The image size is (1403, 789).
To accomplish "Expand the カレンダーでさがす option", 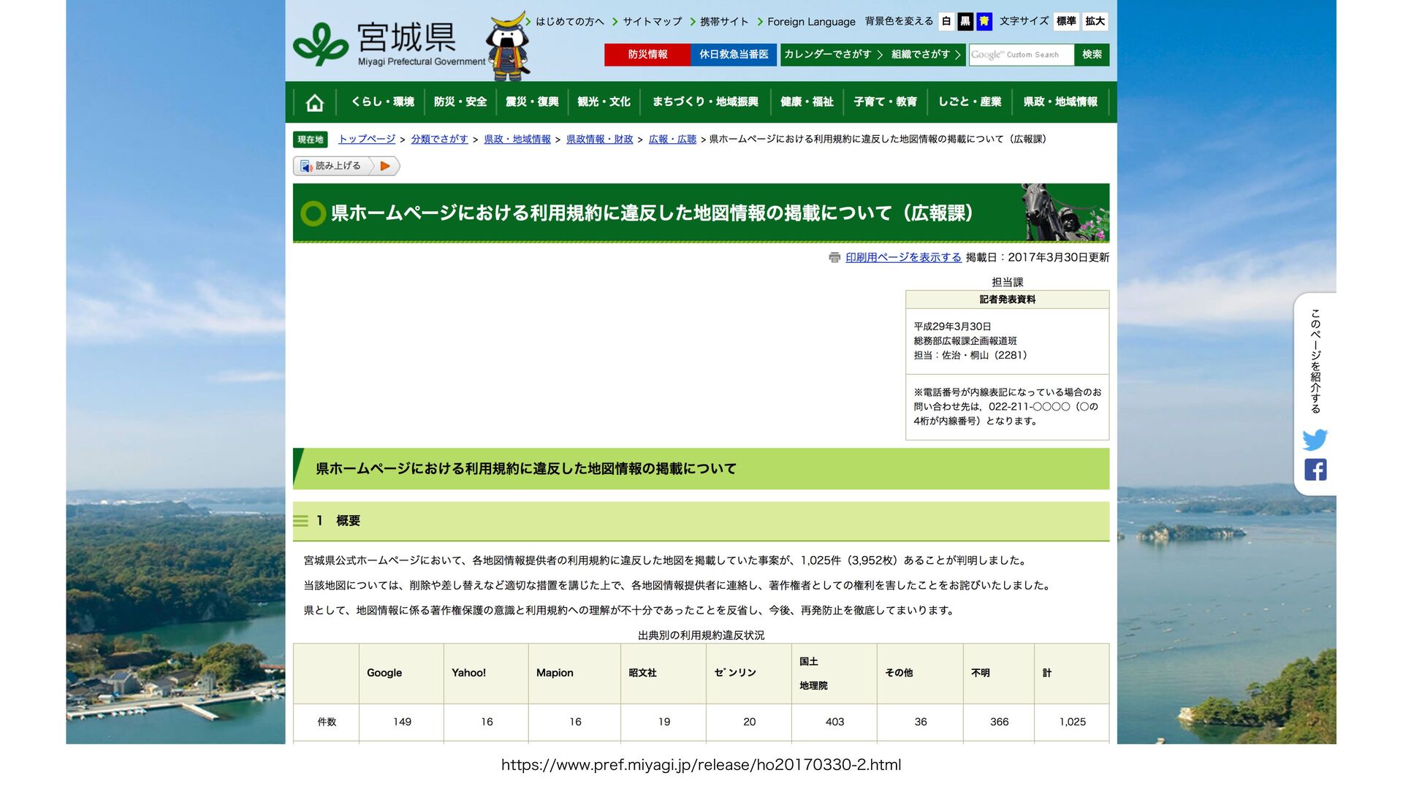I will pyautogui.click(x=833, y=55).
